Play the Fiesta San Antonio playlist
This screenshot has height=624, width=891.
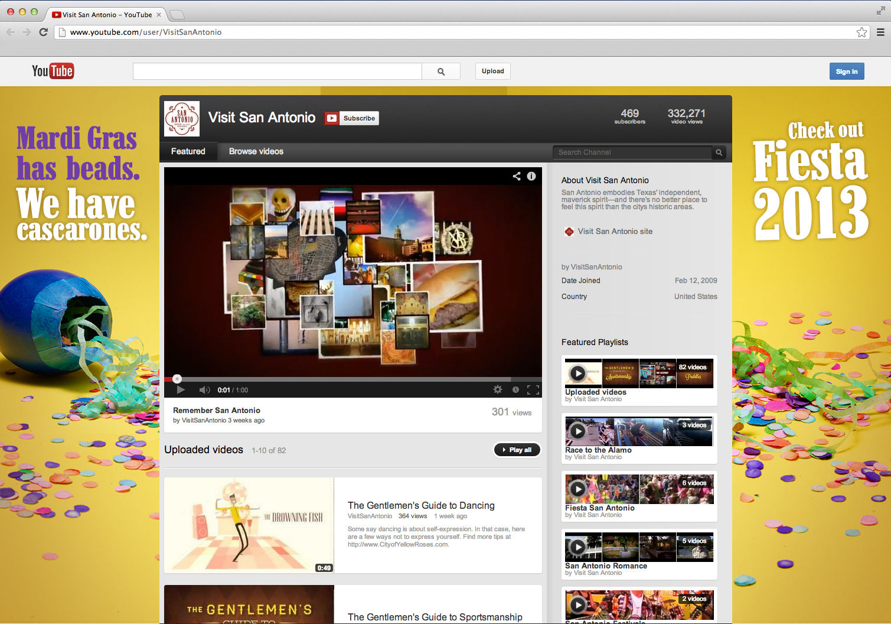click(577, 489)
